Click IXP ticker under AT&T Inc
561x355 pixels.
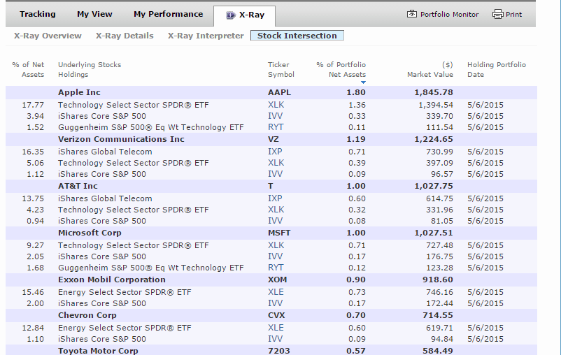[275, 198]
